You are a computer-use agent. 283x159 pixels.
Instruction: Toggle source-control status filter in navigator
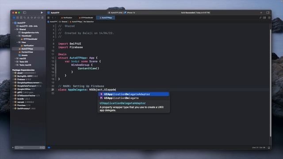click(x=43, y=148)
